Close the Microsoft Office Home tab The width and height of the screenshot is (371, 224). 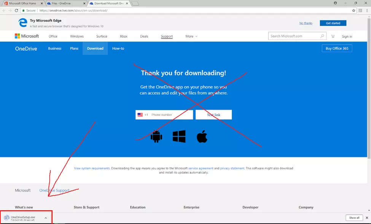41,3
